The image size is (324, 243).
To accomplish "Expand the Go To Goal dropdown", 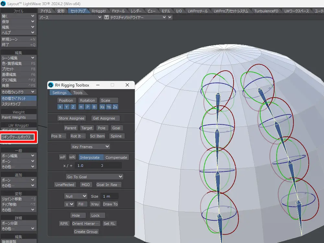I will pyautogui.click(x=94, y=177).
